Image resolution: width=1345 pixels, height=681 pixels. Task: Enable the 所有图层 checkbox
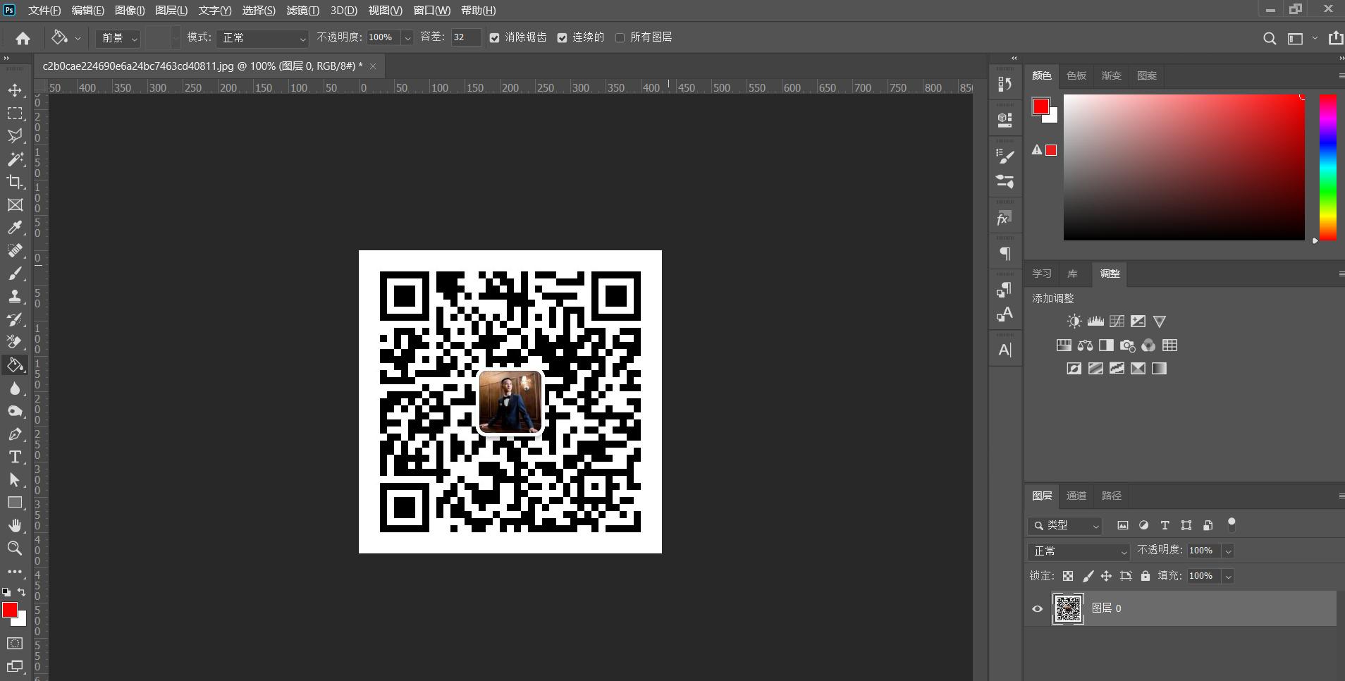tap(621, 37)
